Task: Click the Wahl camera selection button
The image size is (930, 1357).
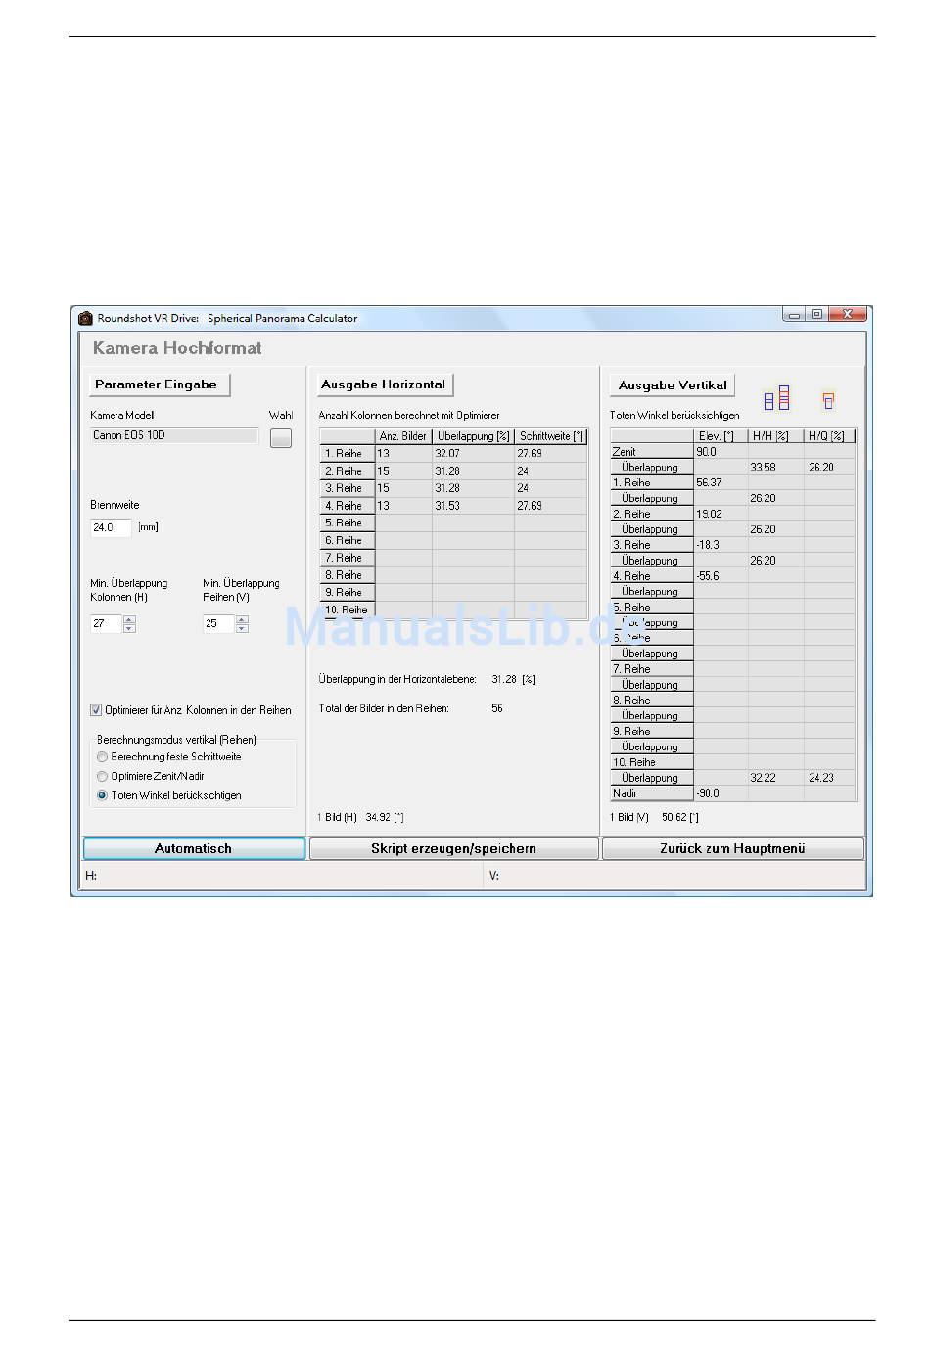Action: (x=281, y=437)
